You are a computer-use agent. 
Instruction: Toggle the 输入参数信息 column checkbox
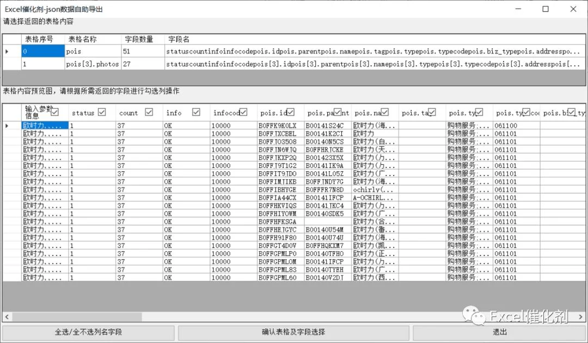(55, 112)
